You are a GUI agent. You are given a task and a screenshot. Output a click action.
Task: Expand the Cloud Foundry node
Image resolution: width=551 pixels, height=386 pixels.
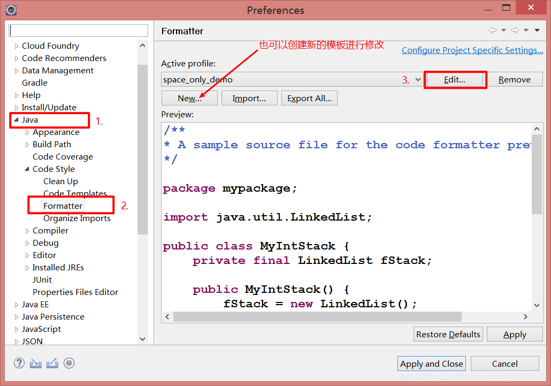pyautogui.click(x=17, y=46)
